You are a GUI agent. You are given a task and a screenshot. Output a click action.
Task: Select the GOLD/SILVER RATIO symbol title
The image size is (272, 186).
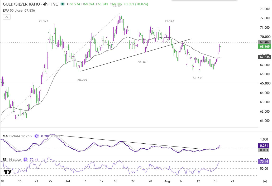(x=21, y=4)
